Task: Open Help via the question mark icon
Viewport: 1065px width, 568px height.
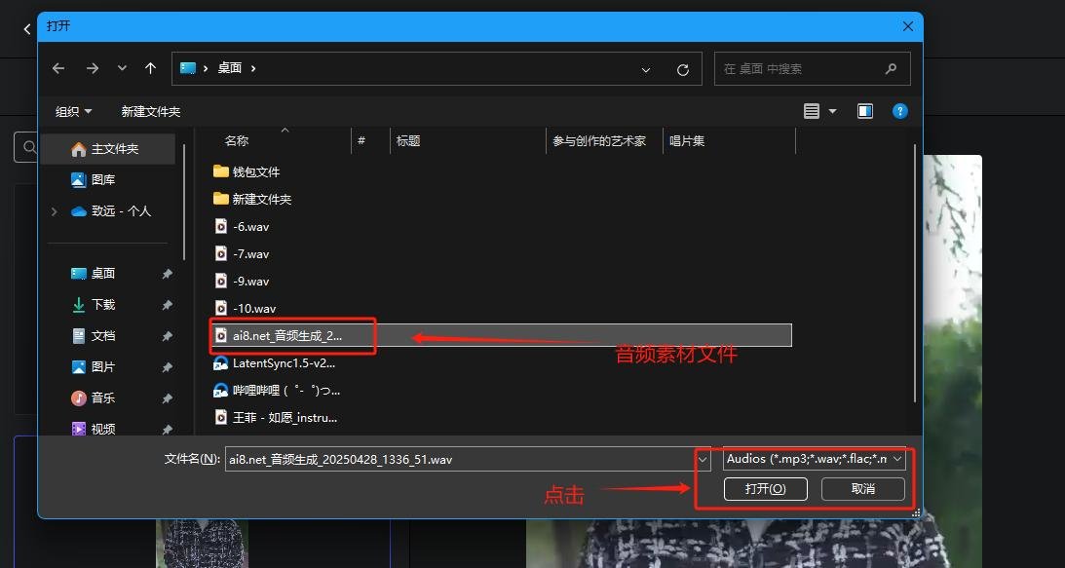Action: (x=898, y=110)
